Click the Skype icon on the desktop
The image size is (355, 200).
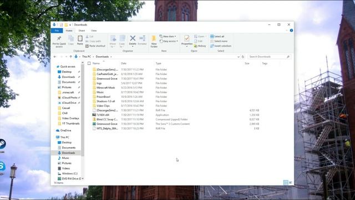pos(2,166)
